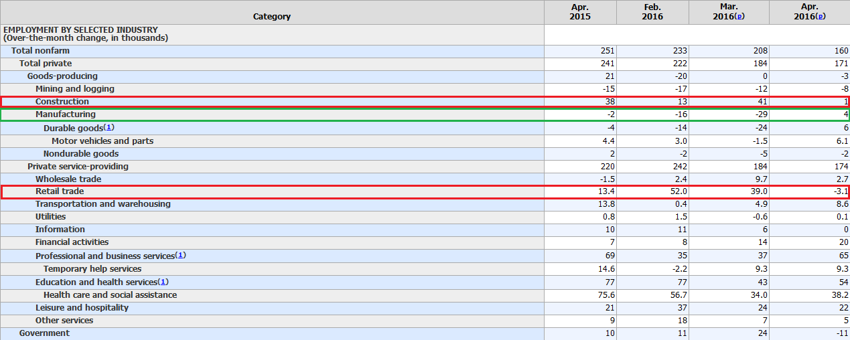This screenshot has height=340, width=850.
Task: Click the Government row label
Action: (44, 333)
